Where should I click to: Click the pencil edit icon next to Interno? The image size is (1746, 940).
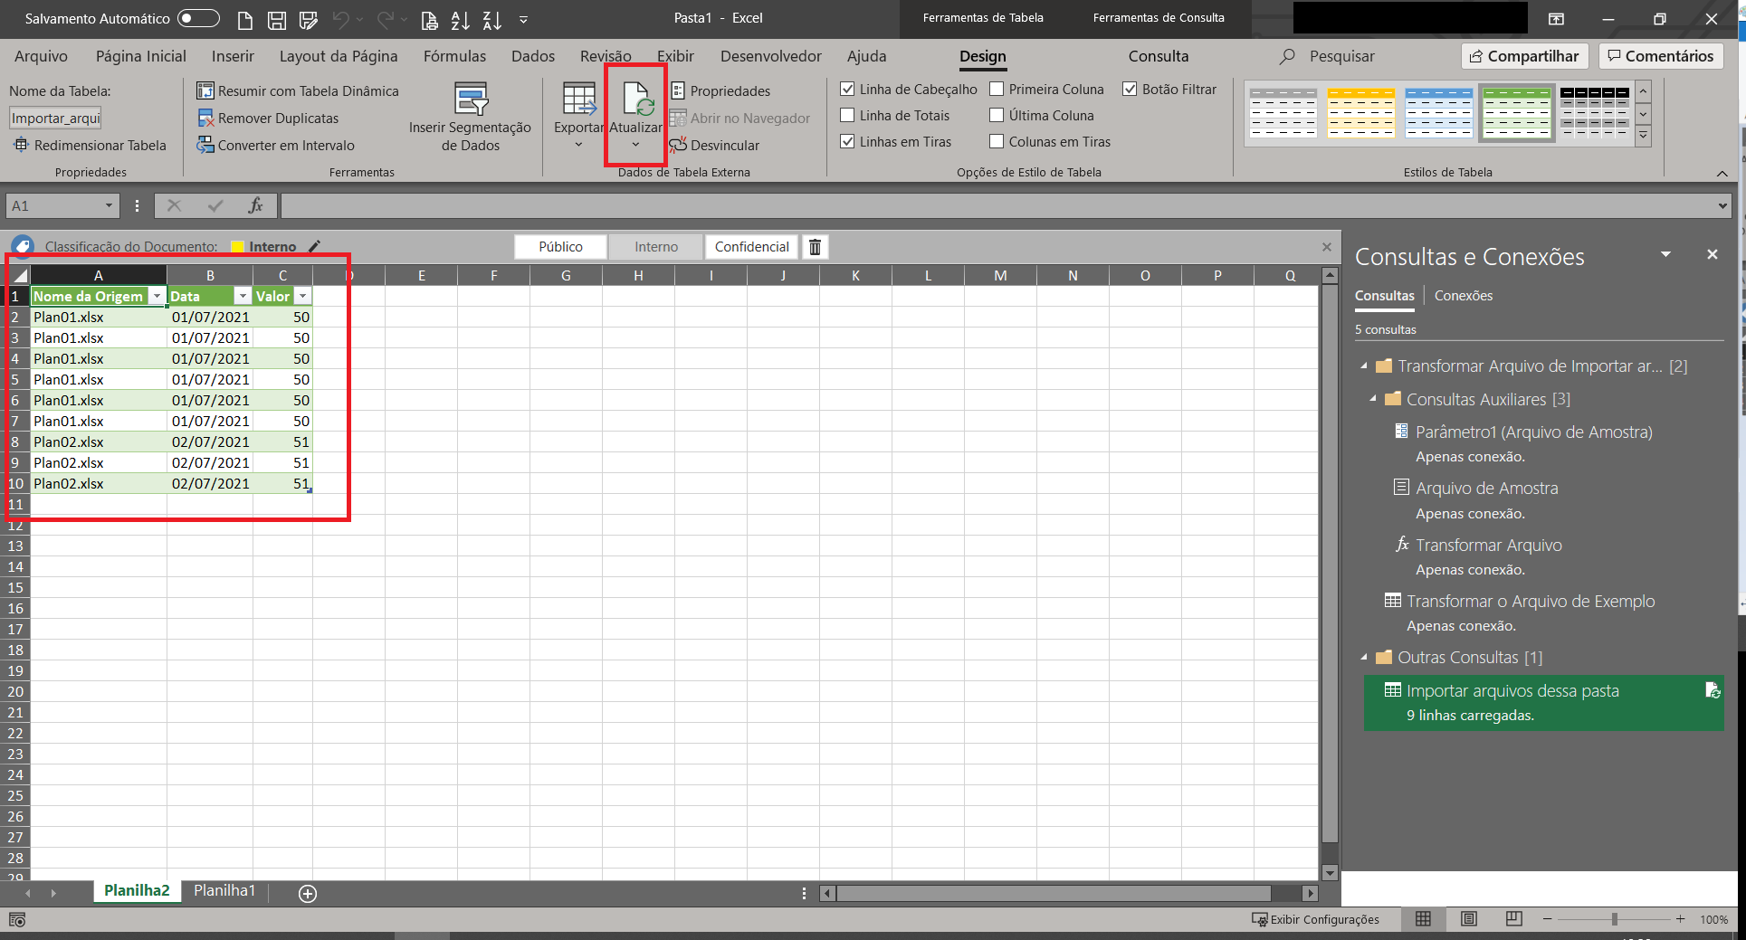[x=314, y=246]
